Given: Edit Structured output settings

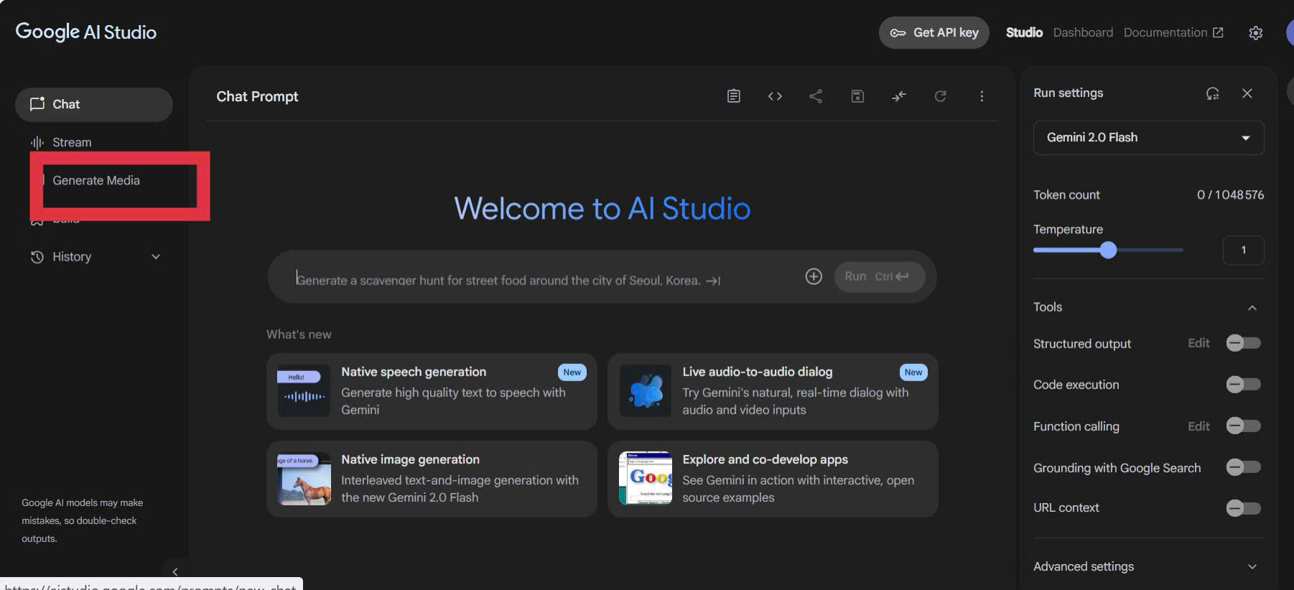Looking at the screenshot, I should tap(1198, 343).
